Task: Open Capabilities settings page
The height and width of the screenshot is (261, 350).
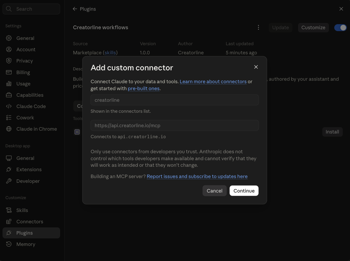Action: click(x=31, y=95)
